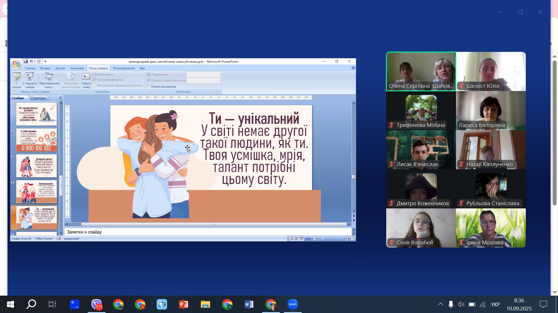Click 'Заметки к слайду' notes field

tap(203, 232)
